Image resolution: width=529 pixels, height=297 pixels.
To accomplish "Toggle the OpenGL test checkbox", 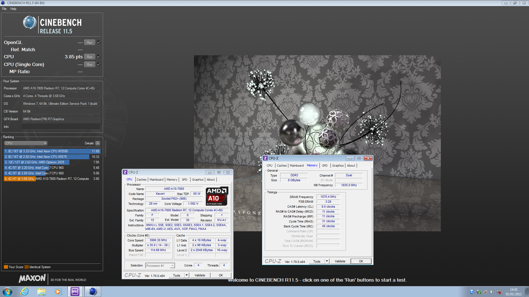I will pyautogui.click(x=99, y=42).
